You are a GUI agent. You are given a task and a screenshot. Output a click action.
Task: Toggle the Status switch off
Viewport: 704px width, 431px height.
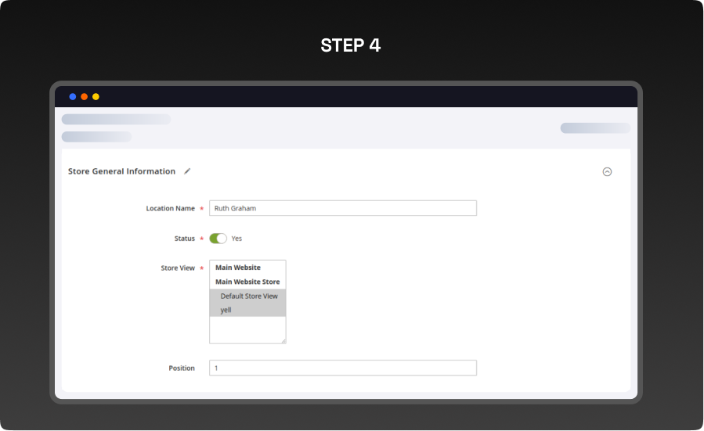click(x=218, y=239)
